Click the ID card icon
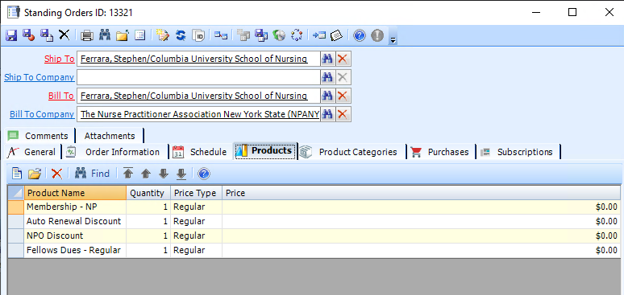 coord(198,35)
